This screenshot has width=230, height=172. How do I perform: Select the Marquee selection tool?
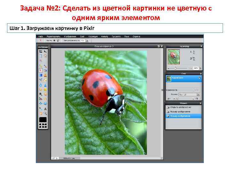pyautogui.click(x=41, y=56)
